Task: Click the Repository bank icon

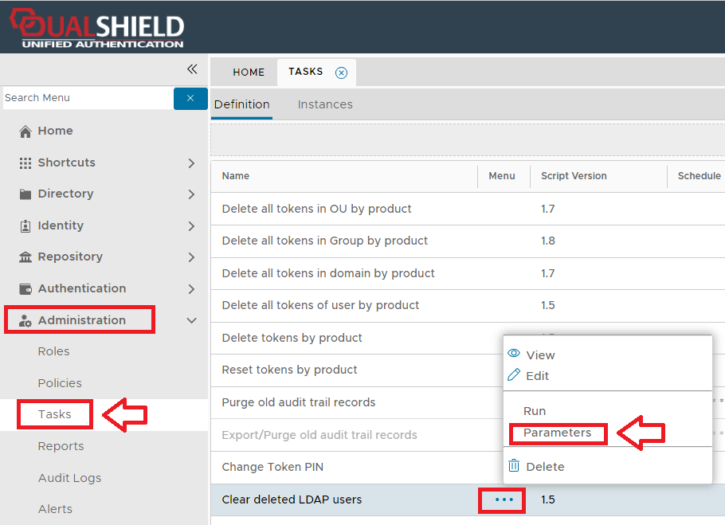Action: [25, 257]
